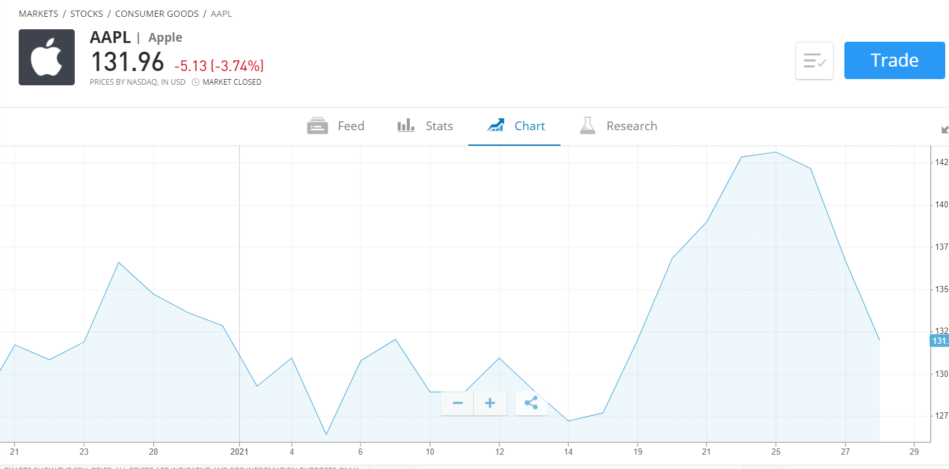949x469 pixels.
Task: Zoom in the chart with plus button
Action: click(x=490, y=403)
